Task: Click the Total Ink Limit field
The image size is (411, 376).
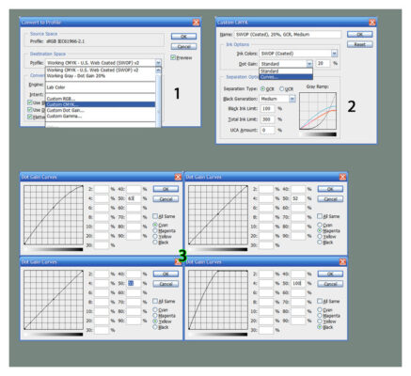Action: pos(267,119)
